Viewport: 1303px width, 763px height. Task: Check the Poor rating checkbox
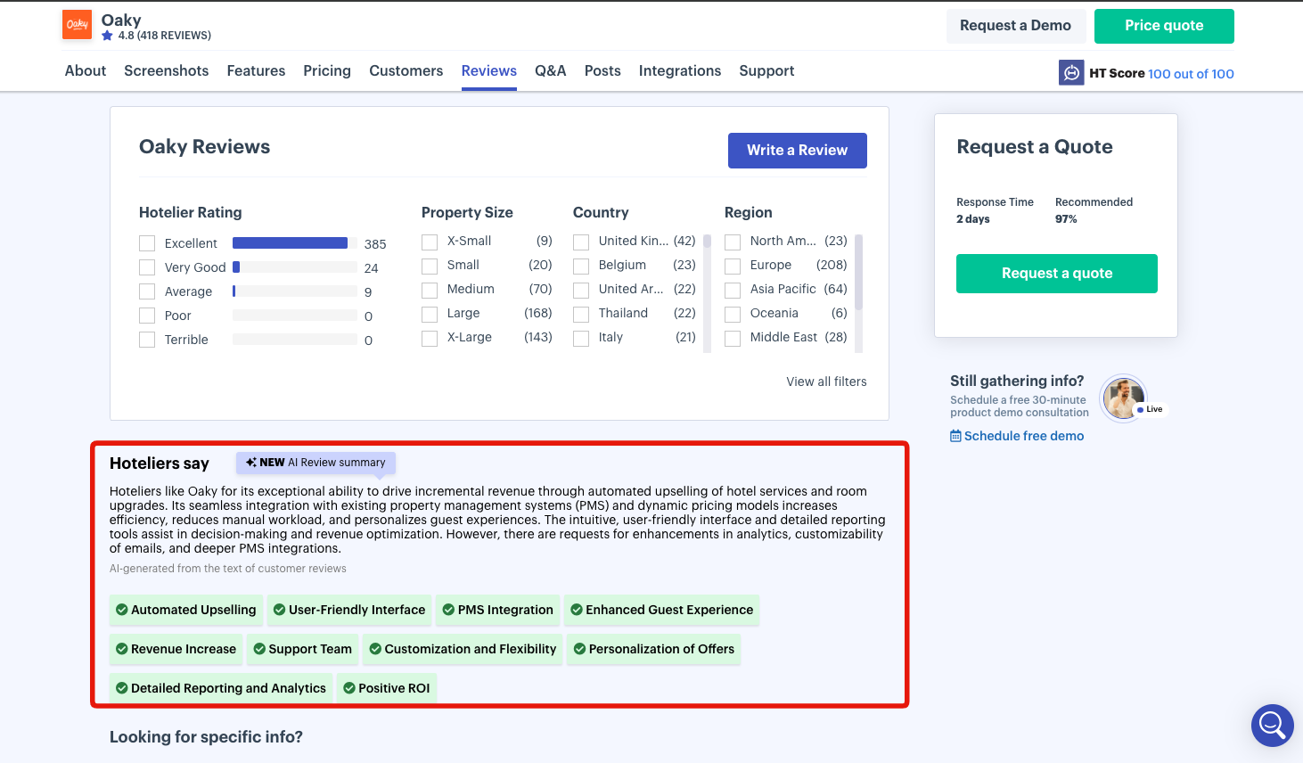[x=147, y=316]
